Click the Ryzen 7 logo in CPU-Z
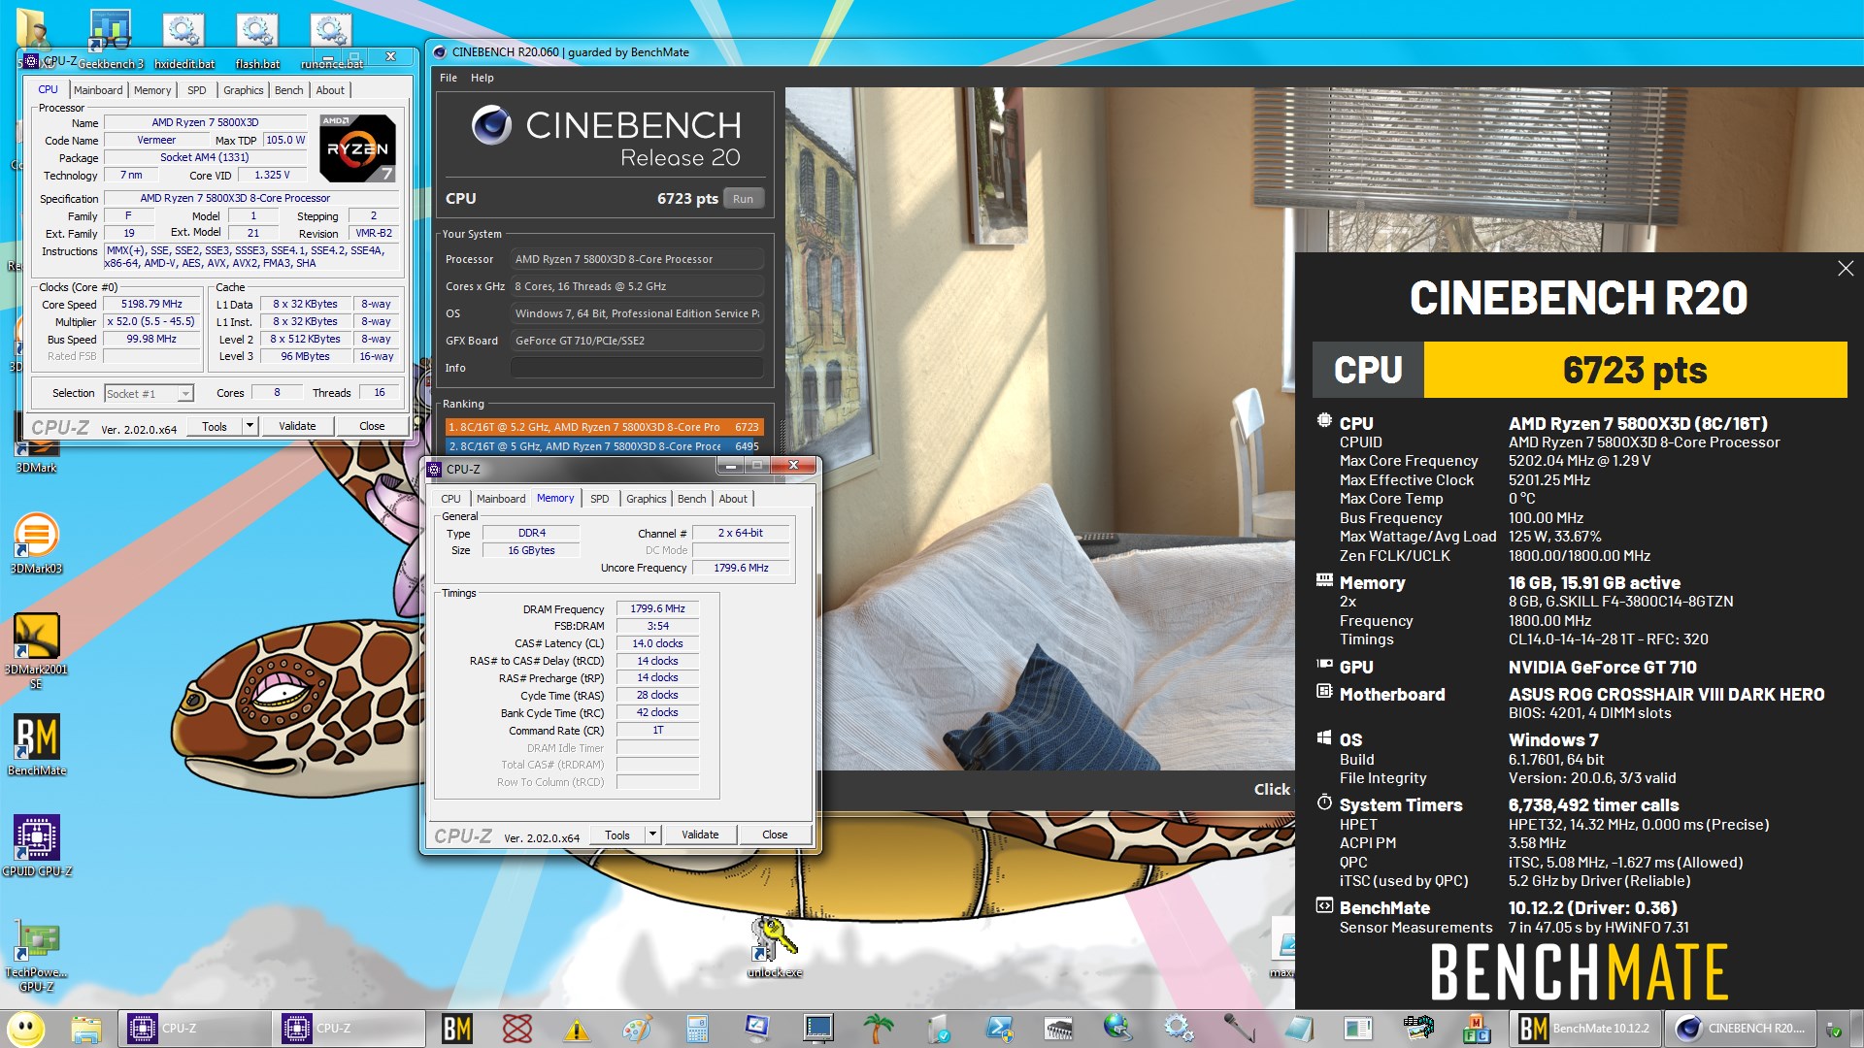Viewport: 1864px width, 1048px height. point(357,148)
